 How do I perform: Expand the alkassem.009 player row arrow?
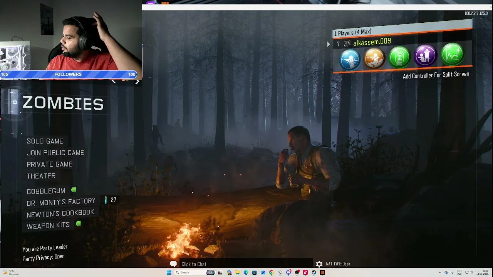pos(329,45)
